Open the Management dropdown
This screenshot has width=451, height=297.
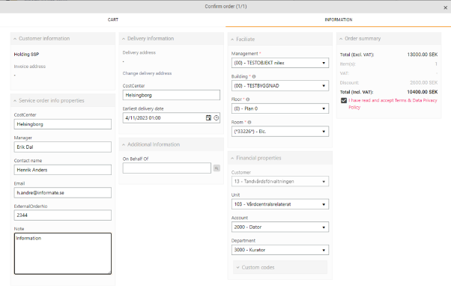(x=280, y=63)
